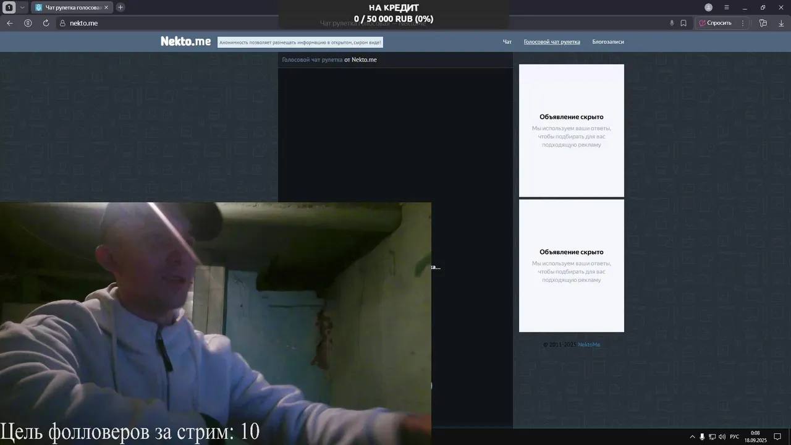Image resolution: width=791 pixels, height=445 pixels.
Task: Open the browser hamburger menu
Action: pyautogui.click(x=727, y=7)
